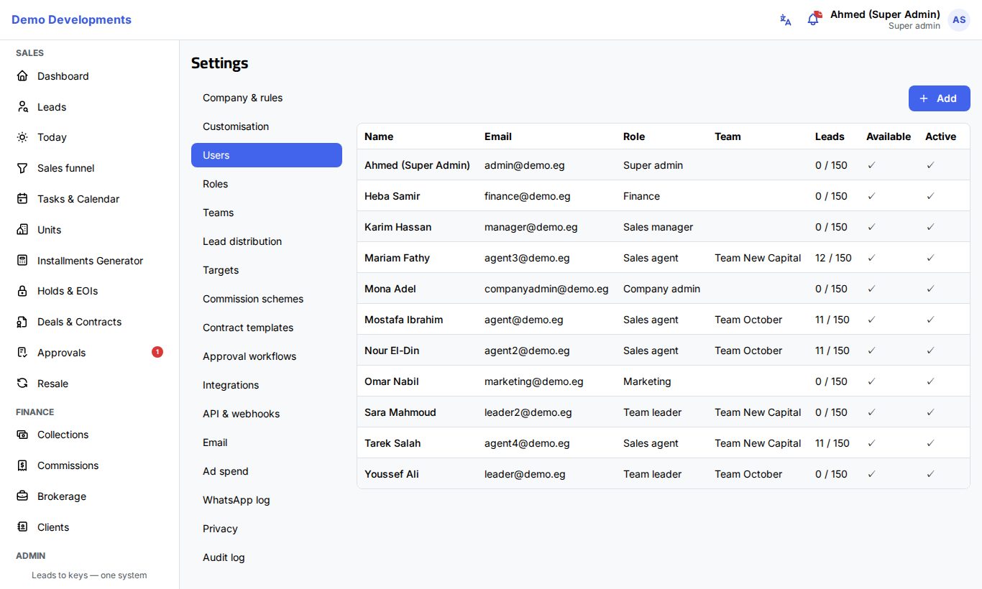This screenshot has width=982, height=589.
Task: Click the Commissions receipt icon
Action: point(22,465)
